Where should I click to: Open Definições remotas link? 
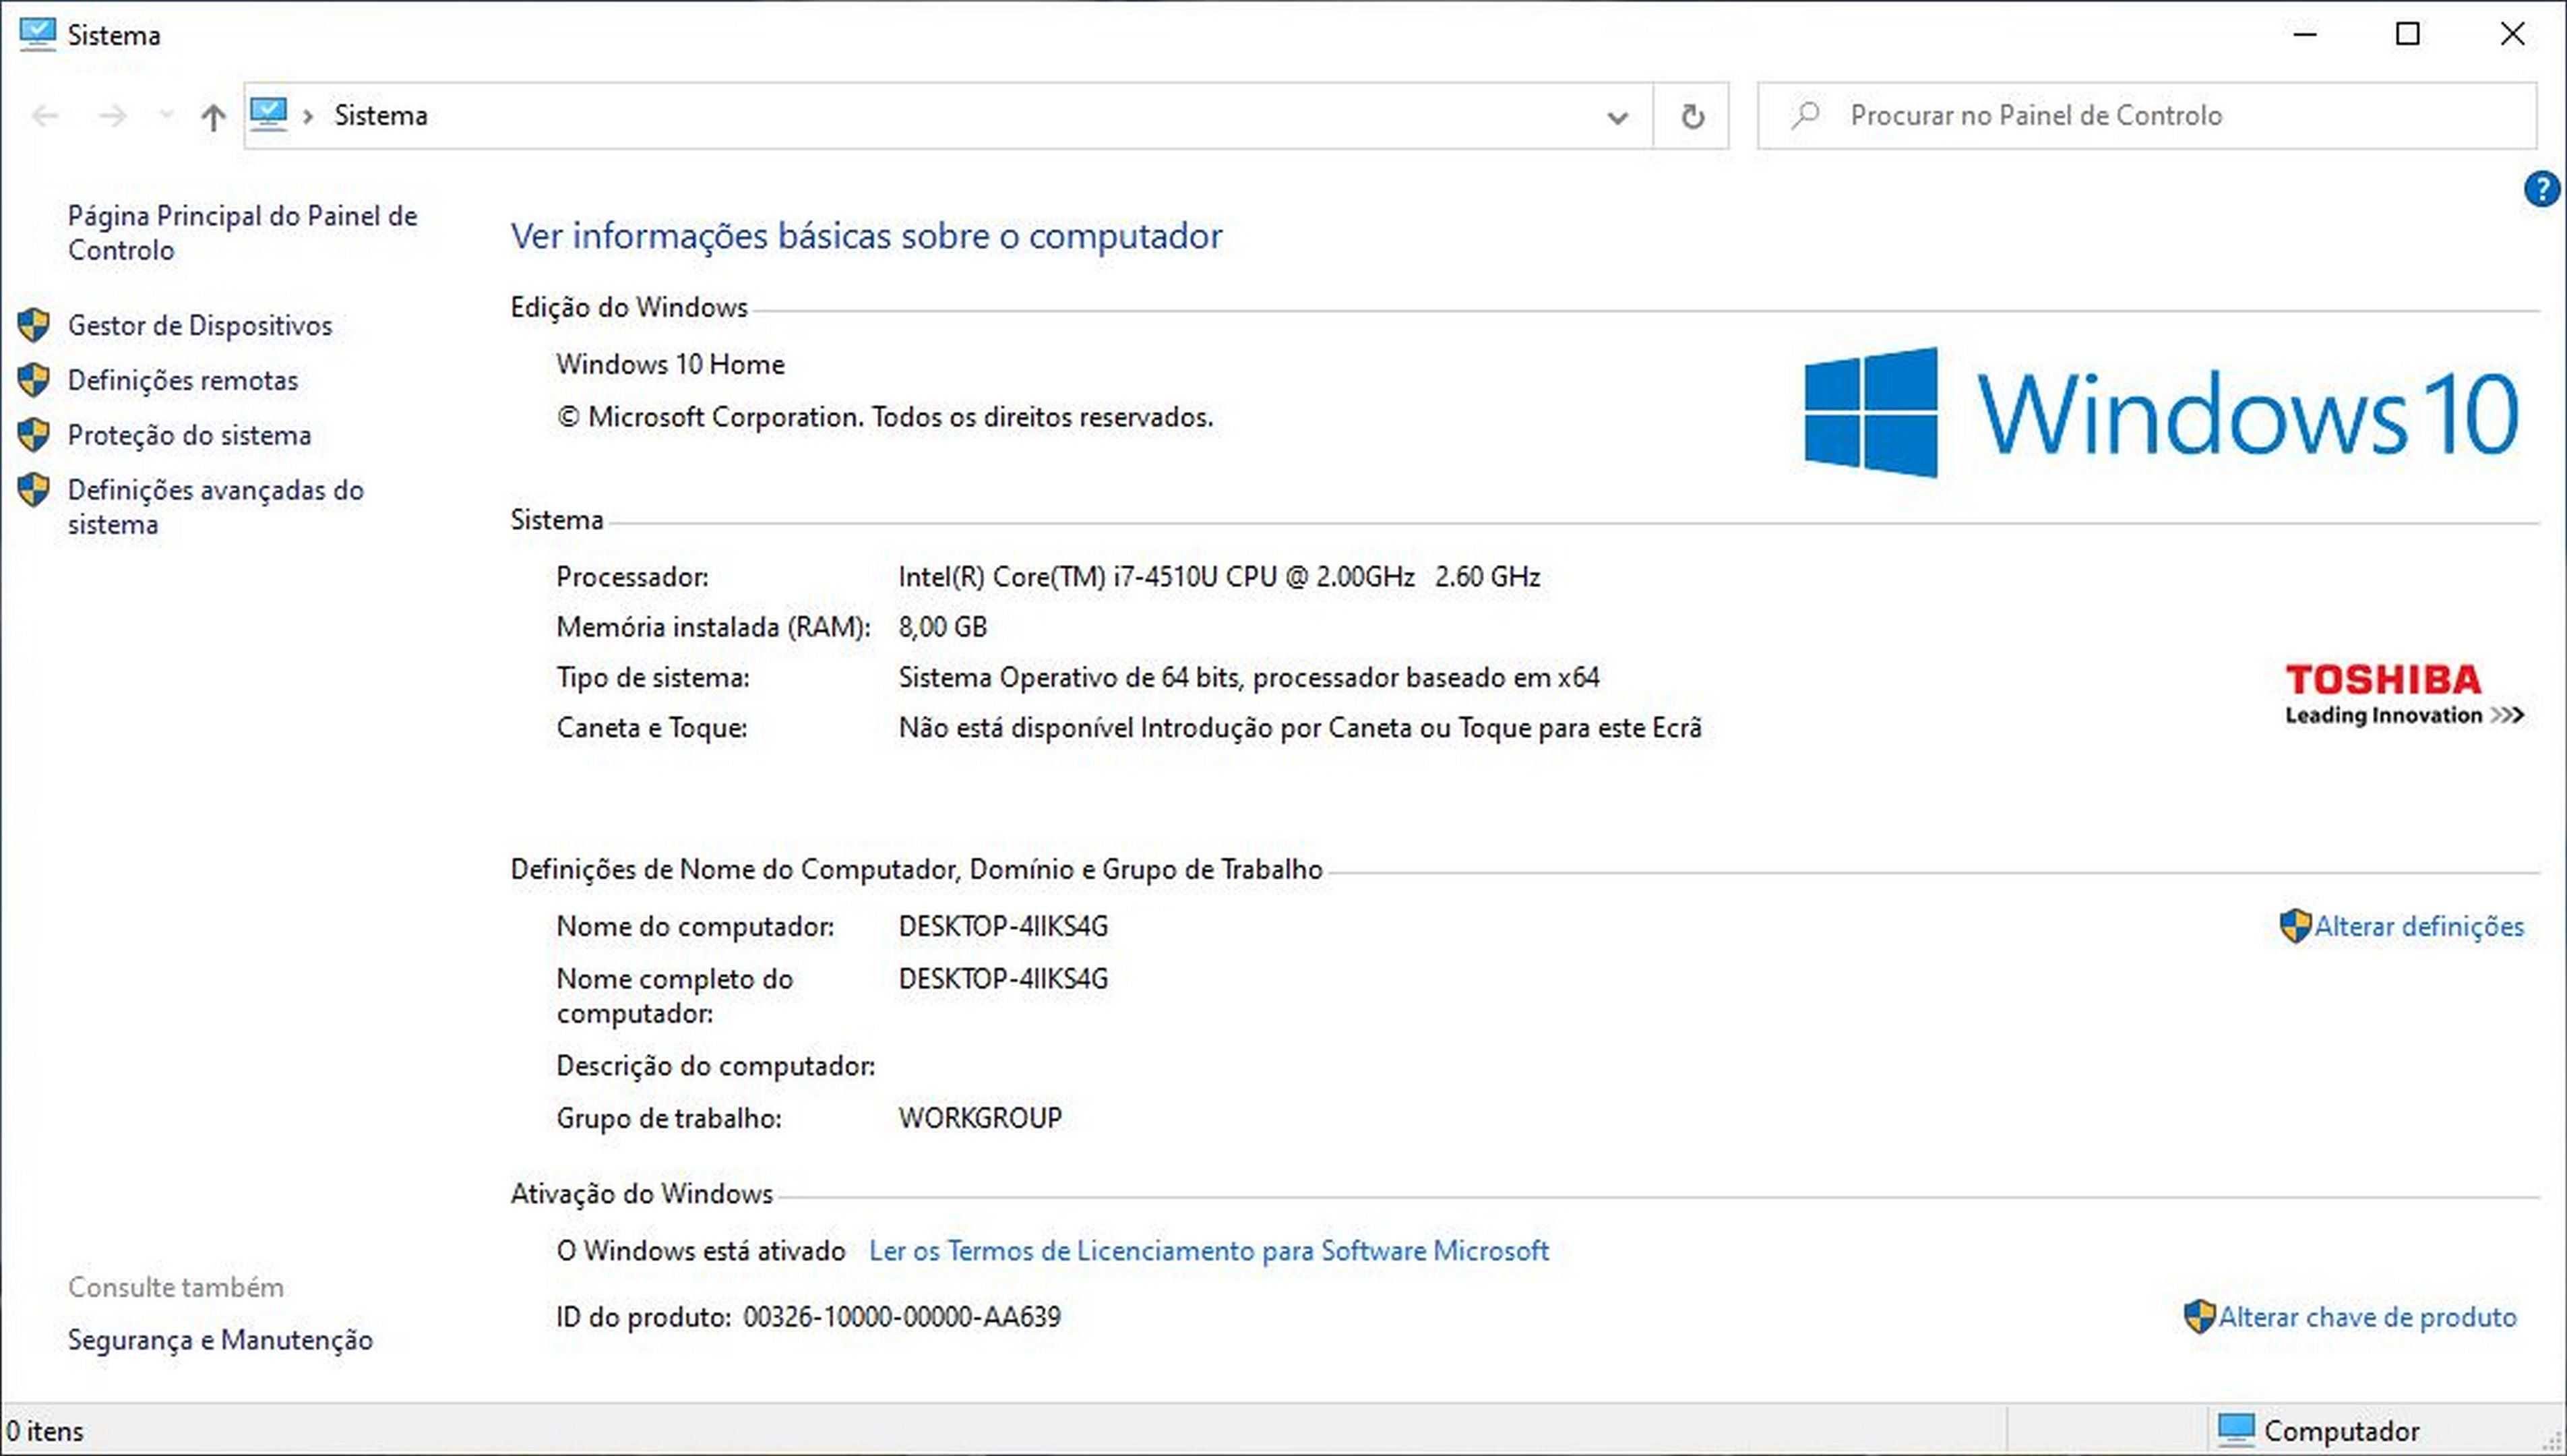pyautogui.click(x=183, y=380)
